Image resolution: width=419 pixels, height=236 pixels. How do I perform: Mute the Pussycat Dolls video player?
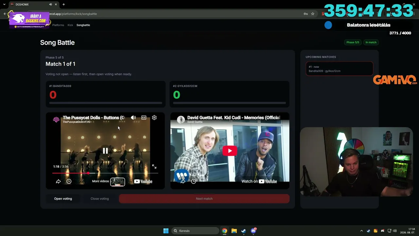coord(133,118)
